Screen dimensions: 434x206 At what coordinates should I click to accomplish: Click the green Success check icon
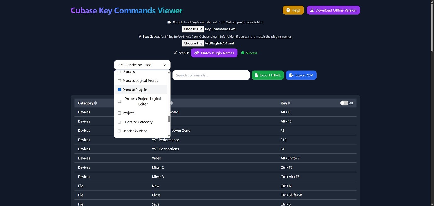coord(242,53)
